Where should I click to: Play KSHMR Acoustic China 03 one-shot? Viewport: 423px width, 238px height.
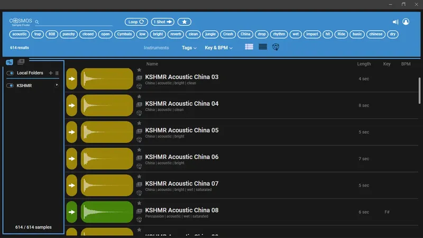tap(72, 79)
